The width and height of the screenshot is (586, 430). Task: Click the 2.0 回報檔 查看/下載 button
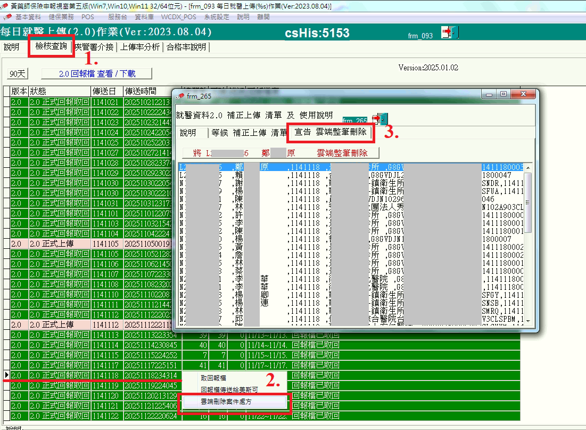tap(96, 74)
